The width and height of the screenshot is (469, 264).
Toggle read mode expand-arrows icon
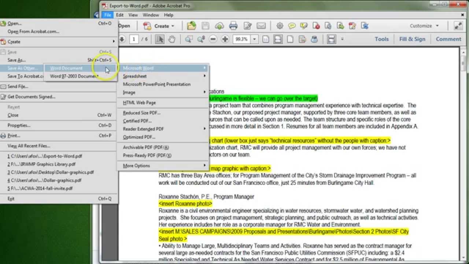click(x=458, y=26)
